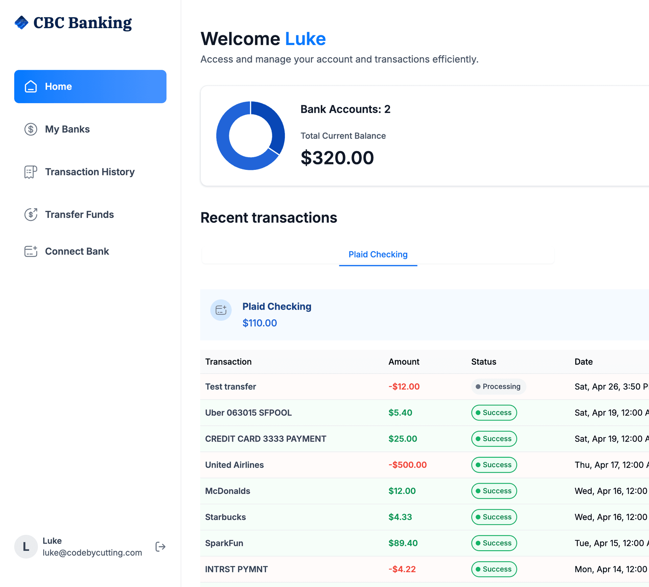The width and height of the screenshot is (649, 587).
Task: Click the Transaction History receipt icon
Action: click(31, 172)
